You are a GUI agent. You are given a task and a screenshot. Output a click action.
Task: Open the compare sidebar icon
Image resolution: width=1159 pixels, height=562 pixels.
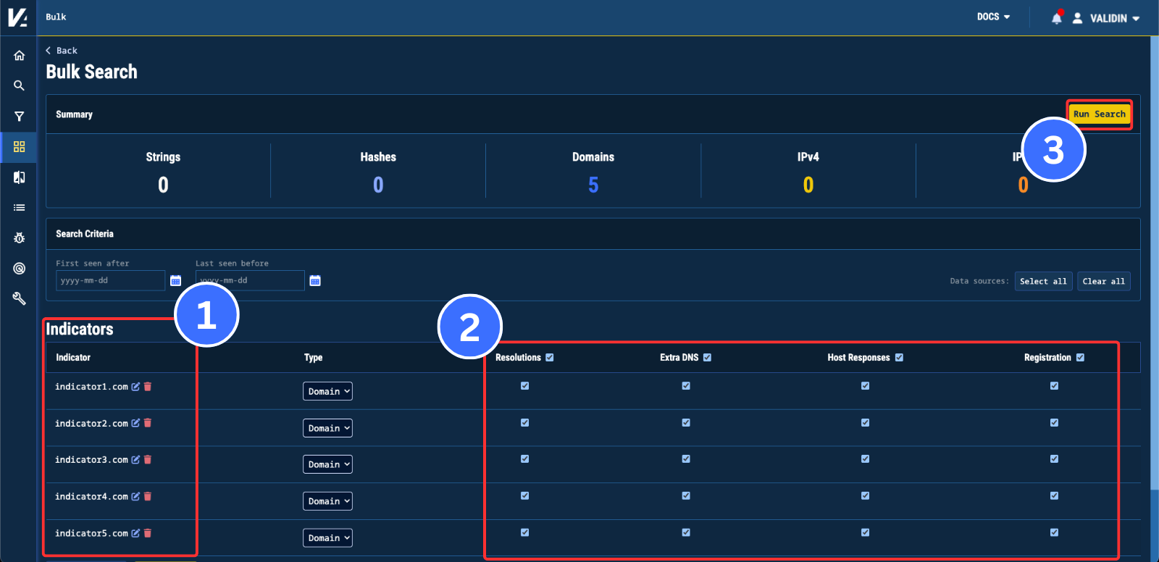(x=19, y=177)
